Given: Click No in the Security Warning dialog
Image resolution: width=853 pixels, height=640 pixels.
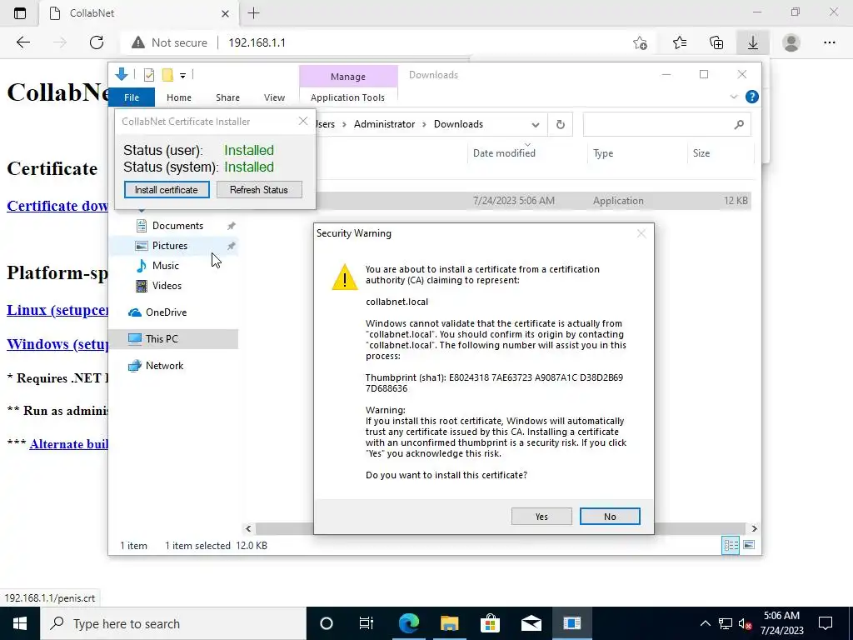Looking at the screenshot, I should pyautogui.click(x=610, y=517).
